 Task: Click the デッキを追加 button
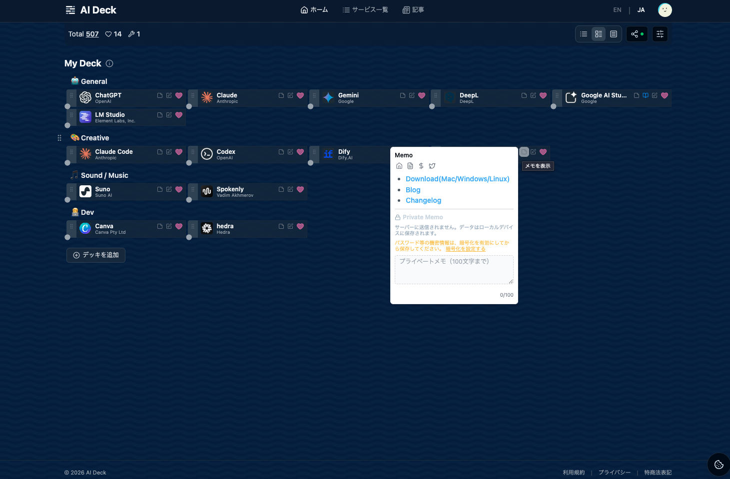pyautogui.click(x=96, y=255)
